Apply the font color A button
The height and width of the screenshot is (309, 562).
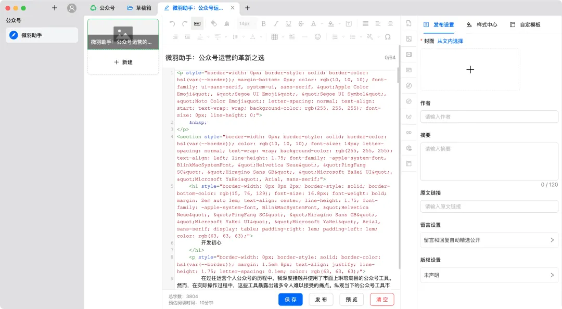(x=314, y=23)
